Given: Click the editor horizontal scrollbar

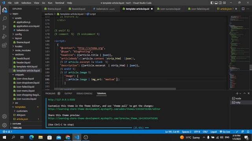Looking at the screenshot, I should [x=115, y=89].
